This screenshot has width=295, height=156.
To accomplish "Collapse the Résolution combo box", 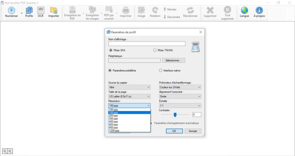I will click(x=148, y=106).
